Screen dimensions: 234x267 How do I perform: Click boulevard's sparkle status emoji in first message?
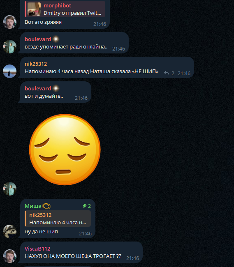pyautogui.click(x=56, y=39)
